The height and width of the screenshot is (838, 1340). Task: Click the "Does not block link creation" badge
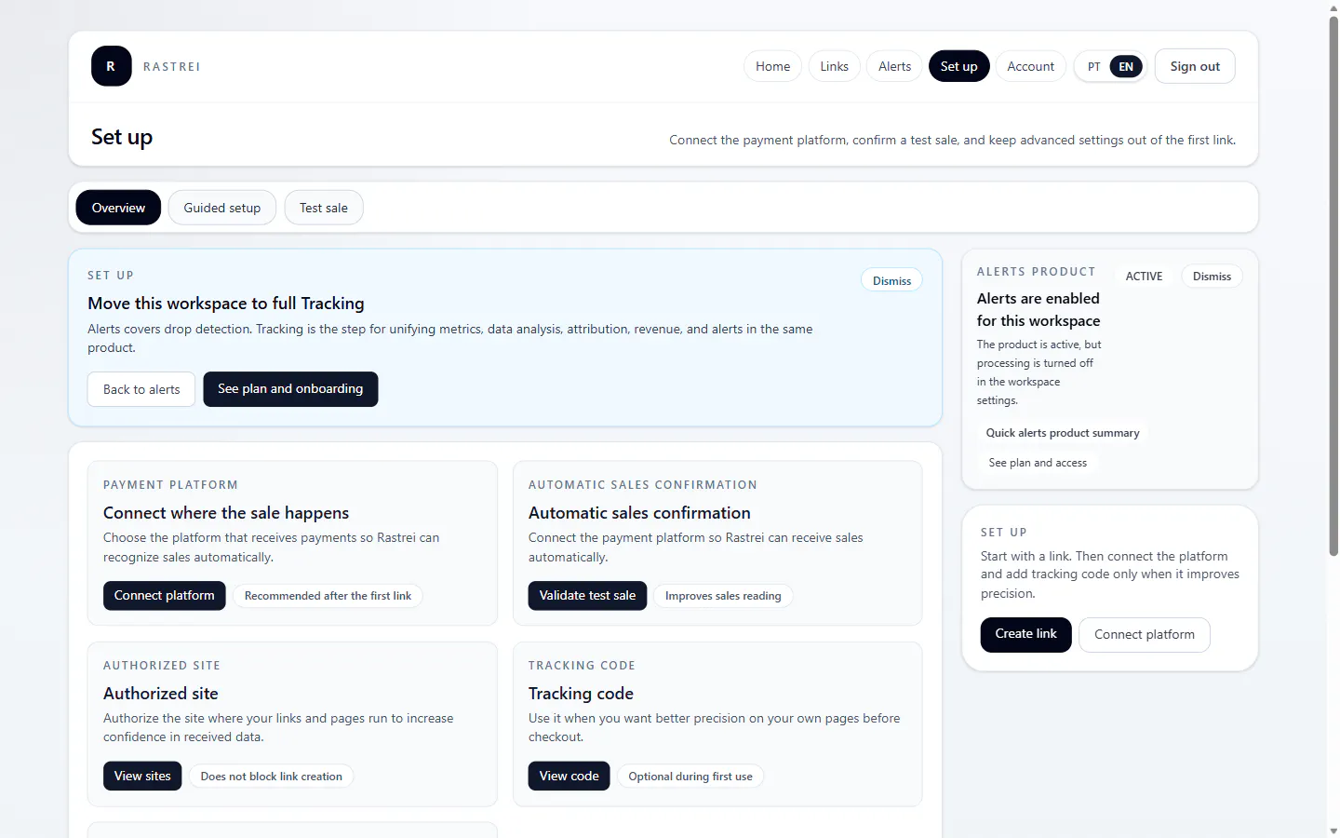point(271,776)
